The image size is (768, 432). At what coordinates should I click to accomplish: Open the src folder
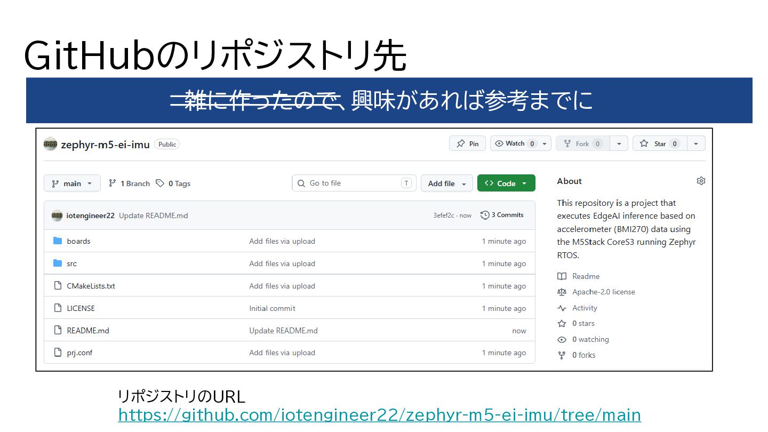tap(71, 263)
